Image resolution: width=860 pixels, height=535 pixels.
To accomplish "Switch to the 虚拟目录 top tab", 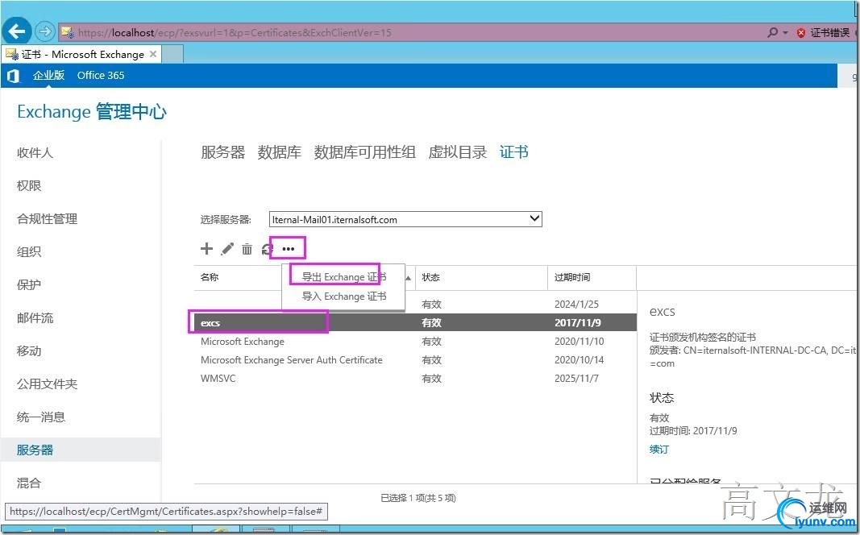I will coord(458,151).
